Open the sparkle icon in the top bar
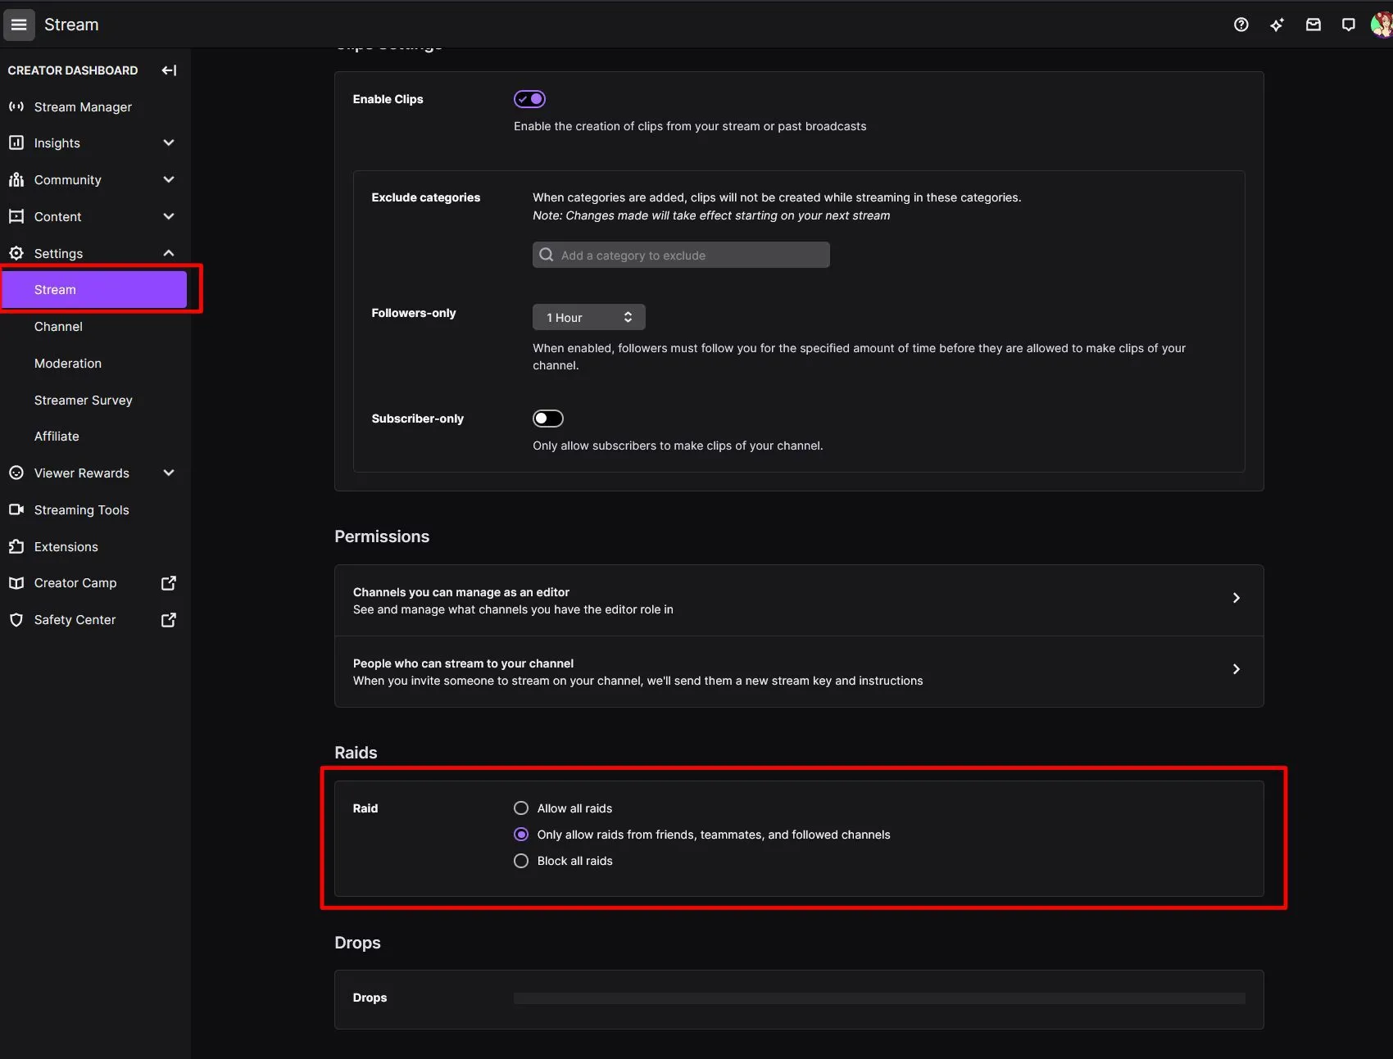1393x1059 pixels. coord(1277,25)
